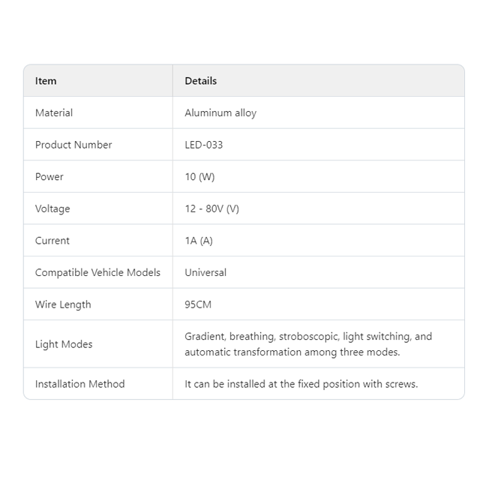Click the "Item" column header
This screenshot has width=480, height=480.
(x=46, y=81)
